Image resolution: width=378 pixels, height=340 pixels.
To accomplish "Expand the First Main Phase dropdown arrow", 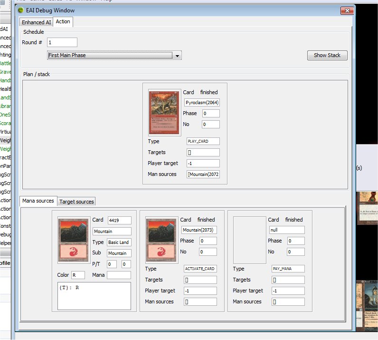I will [x=177, y=56].
